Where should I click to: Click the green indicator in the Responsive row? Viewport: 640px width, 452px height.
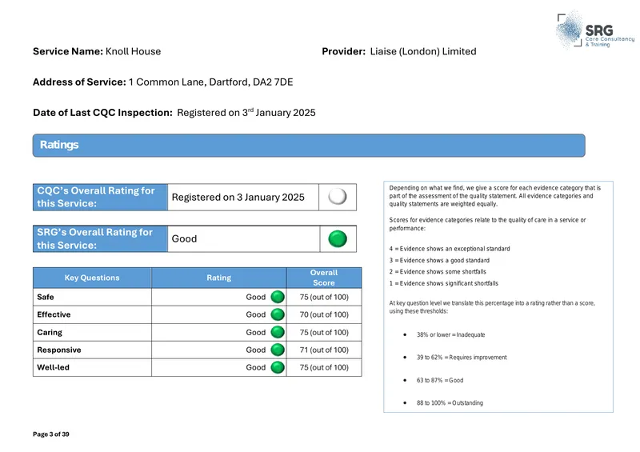[x=278, y=350]
